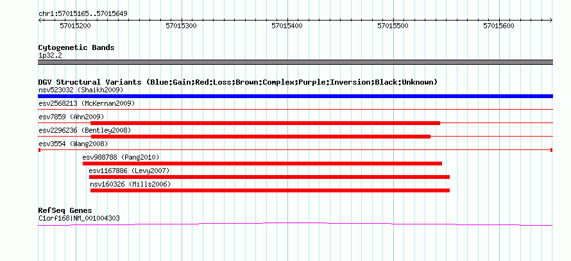Open the esv2296236 (Bentley2008) label
Image resolution: width=571 pixels, height=261 pixels.
(x=85, y=130)
